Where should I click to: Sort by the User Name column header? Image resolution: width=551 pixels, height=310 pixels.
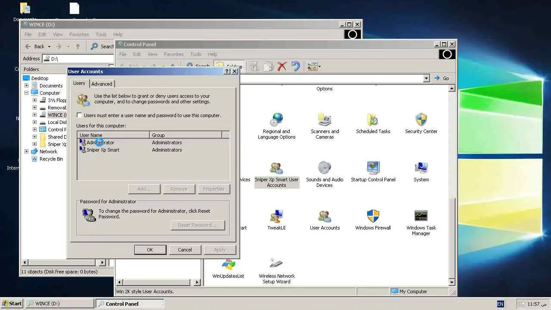114,135
